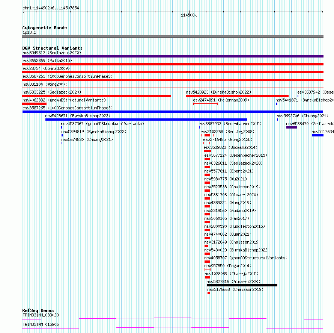Select the nsv1078089 (Thareja2015) label
This screenshot has height=333, width=334.
click(x=232, y=274)
